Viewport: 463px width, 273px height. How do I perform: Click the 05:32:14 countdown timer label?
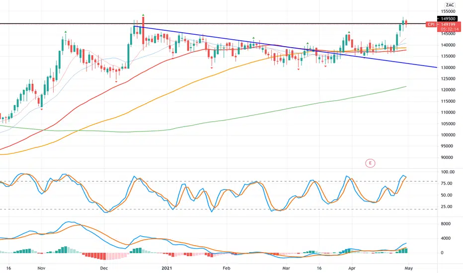click(449, 29)
